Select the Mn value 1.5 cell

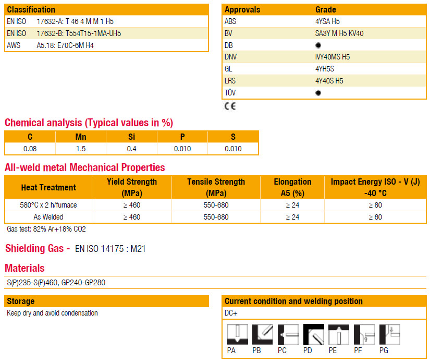tap(81, 149)
